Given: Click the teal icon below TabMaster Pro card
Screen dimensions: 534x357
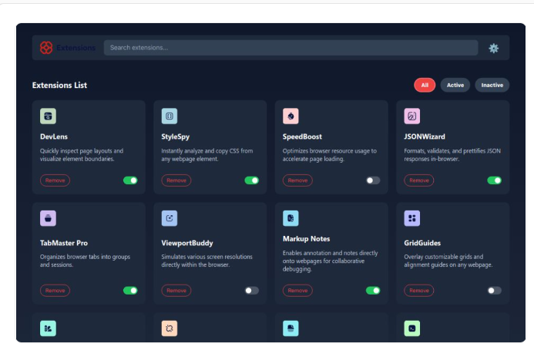Looking at the screenshot, I should pyautogui.click(x=48, y=328).
